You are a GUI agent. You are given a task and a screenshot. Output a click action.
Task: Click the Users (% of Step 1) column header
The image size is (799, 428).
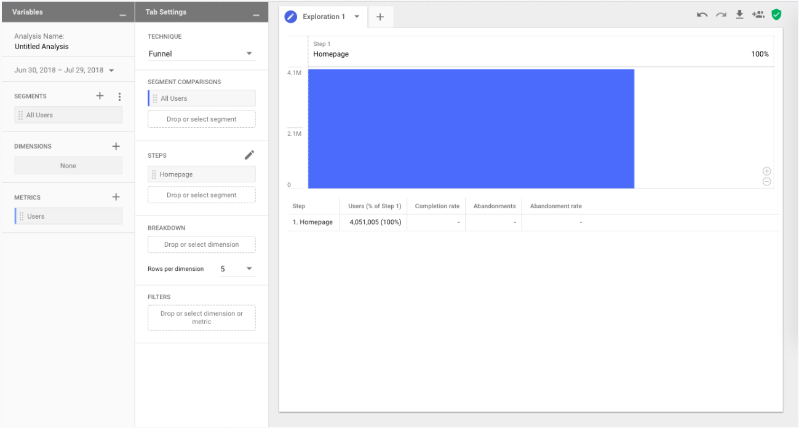375,206
